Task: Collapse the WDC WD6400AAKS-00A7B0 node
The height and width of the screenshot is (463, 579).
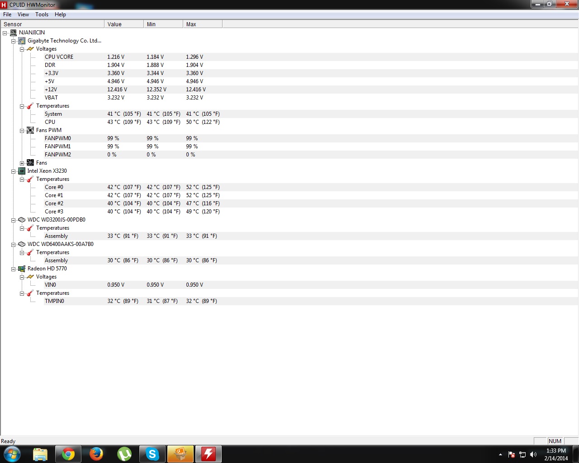Action: click(13, 245)
